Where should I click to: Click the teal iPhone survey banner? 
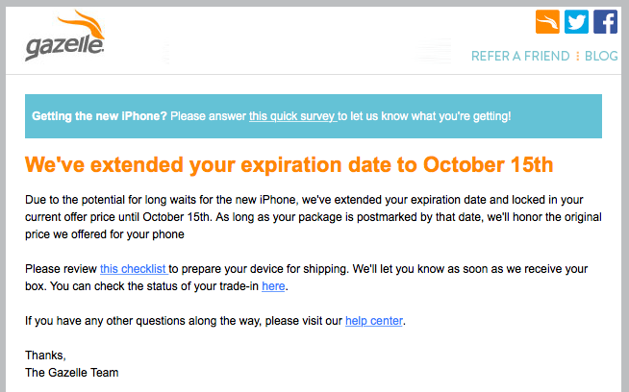314,116
